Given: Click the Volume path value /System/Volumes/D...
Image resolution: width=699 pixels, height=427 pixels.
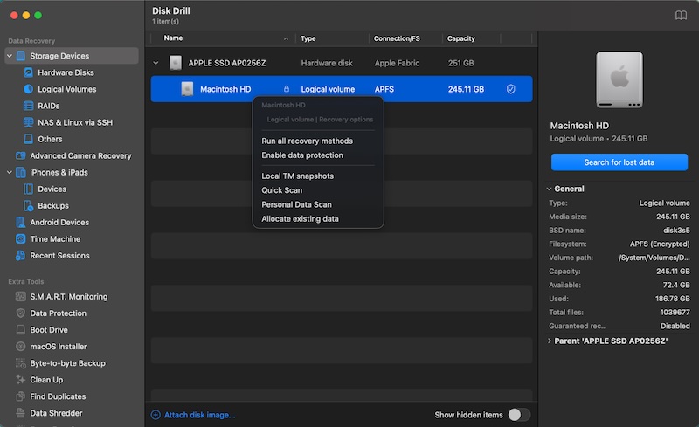Looking at the screenshot, I should click(654, 258).
